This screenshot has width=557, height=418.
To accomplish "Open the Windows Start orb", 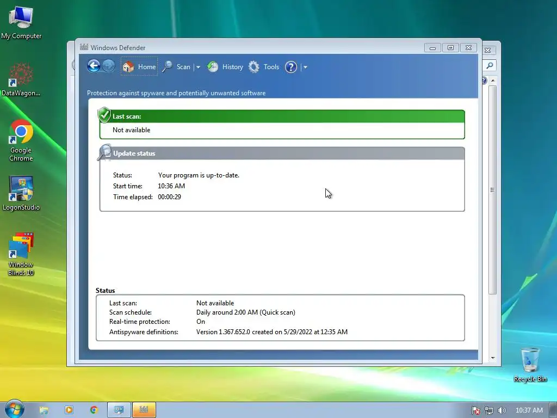I will 15,409.
